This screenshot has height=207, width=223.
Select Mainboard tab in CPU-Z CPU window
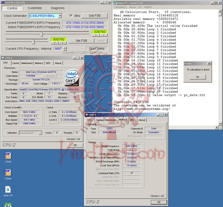tap(27, 63)
